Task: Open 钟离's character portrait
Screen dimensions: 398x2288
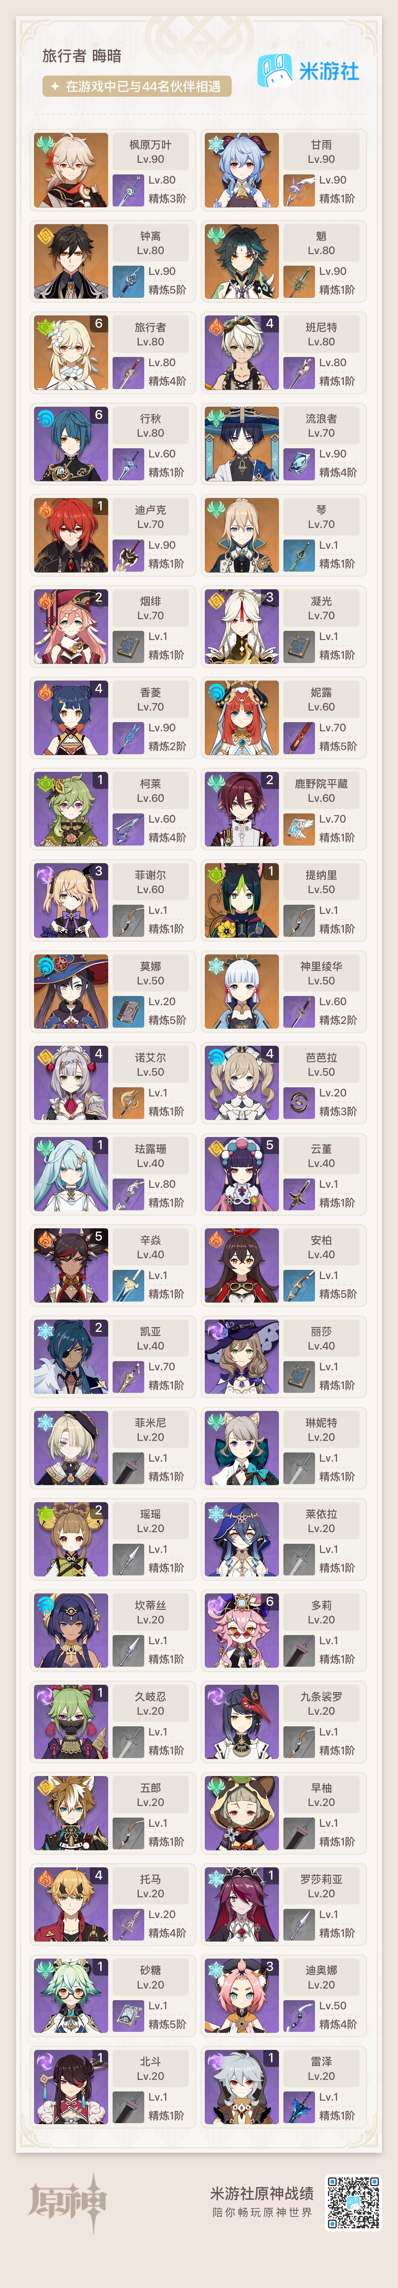Action: click(x=71, y=262)
